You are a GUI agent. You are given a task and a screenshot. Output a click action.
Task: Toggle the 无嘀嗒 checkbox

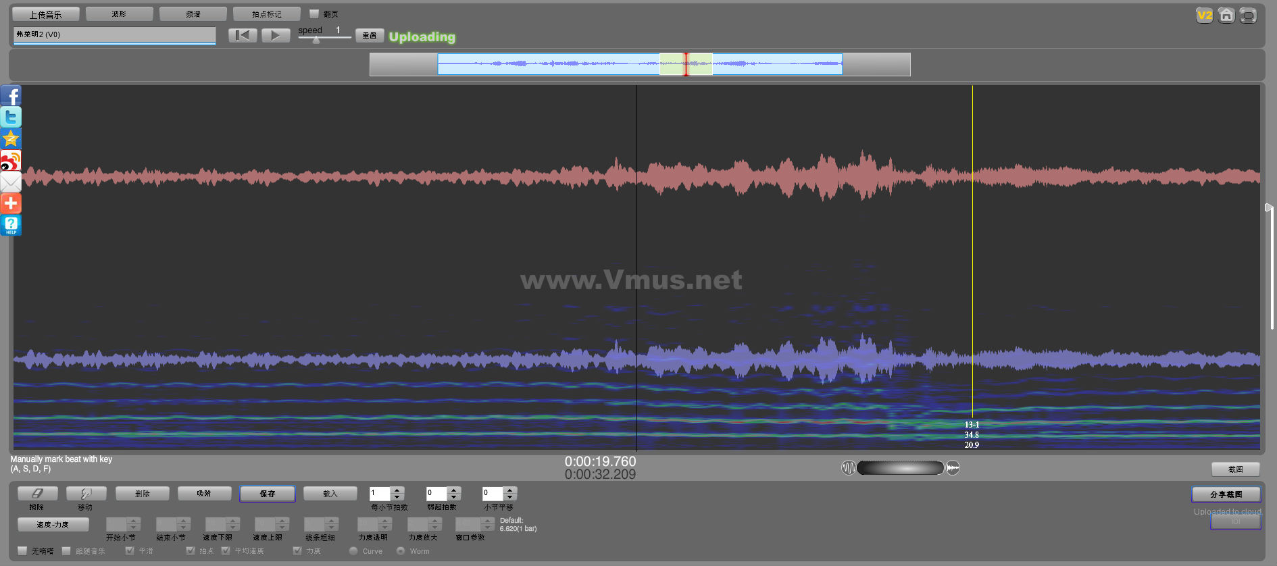click(x=23, y=551)
